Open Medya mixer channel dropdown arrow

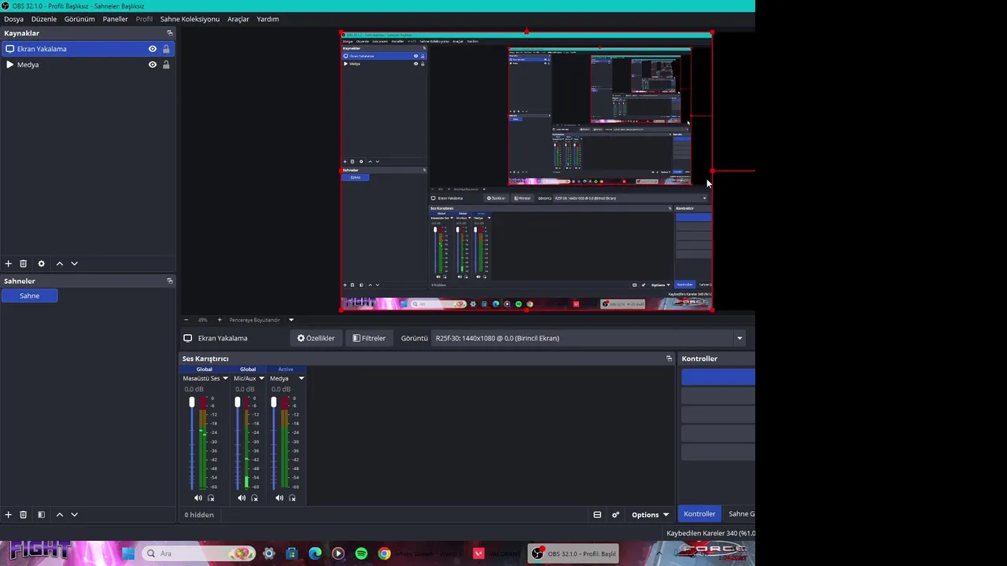point(301,378)
